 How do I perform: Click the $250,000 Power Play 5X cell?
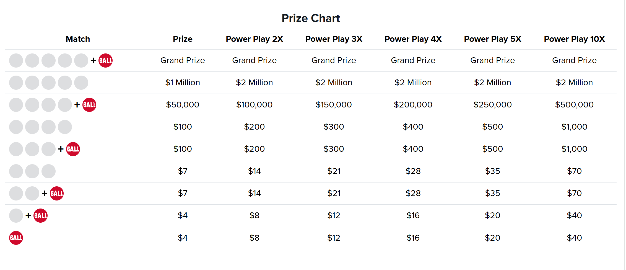[x=492, y=105]
